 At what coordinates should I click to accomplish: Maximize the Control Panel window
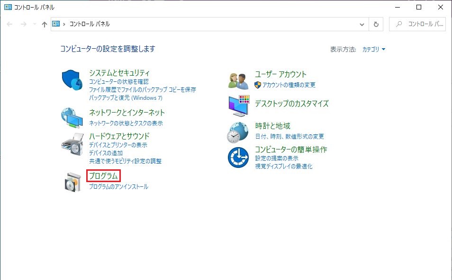pyautogui.click(x=419, y=7)
